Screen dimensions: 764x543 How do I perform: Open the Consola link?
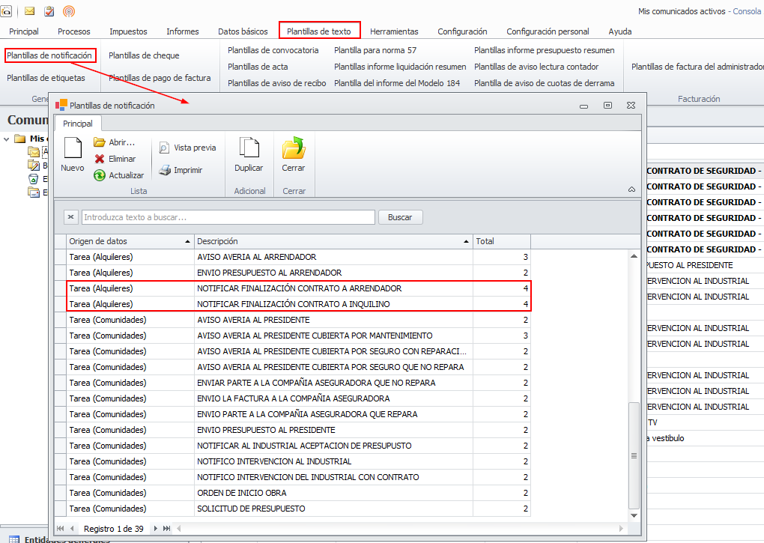(x=746, y=11)
